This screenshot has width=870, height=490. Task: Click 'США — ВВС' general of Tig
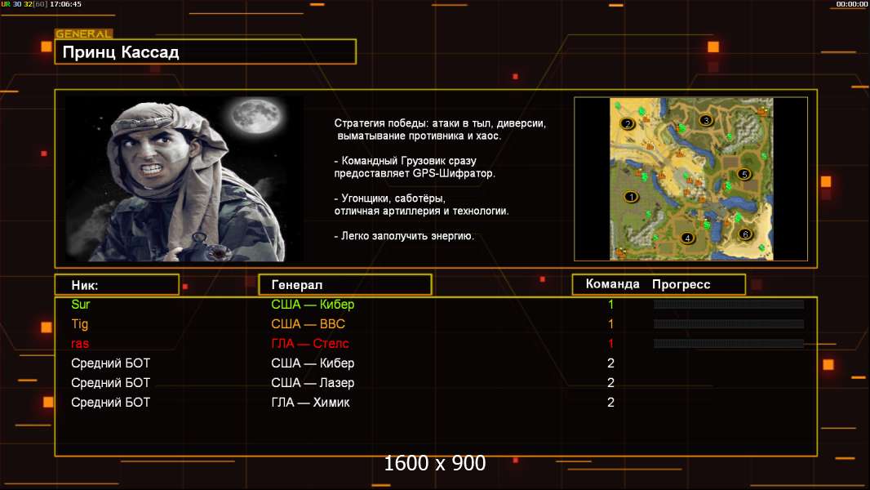pyautogui.click(x=308, y=323)
